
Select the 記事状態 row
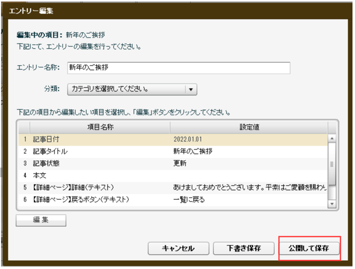click(x=173, y=164)
